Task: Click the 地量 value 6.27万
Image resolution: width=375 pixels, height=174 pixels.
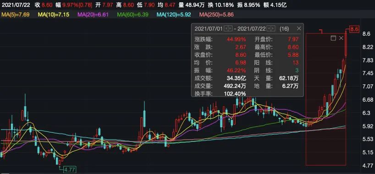Action: (290, 86)
